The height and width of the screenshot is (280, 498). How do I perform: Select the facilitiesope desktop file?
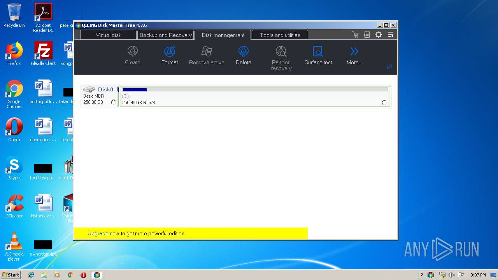pyautogui.click(x=43, y=171)
